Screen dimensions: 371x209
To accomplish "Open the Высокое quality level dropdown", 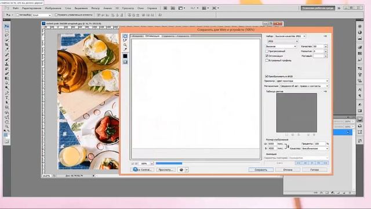I will coord(281,46).
